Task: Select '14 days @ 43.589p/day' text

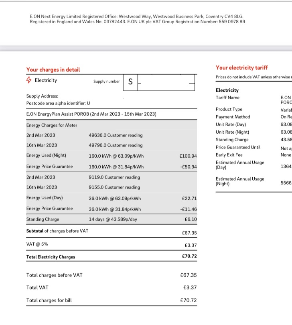Action: point(113,219)
